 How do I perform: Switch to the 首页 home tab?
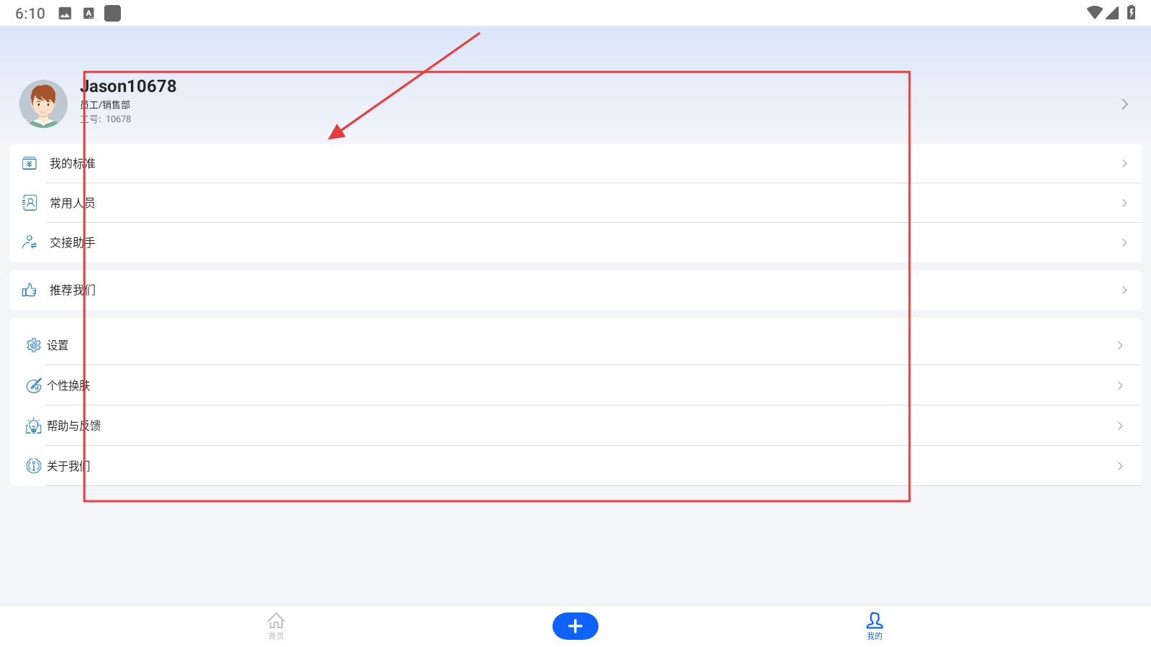[276, 625]
